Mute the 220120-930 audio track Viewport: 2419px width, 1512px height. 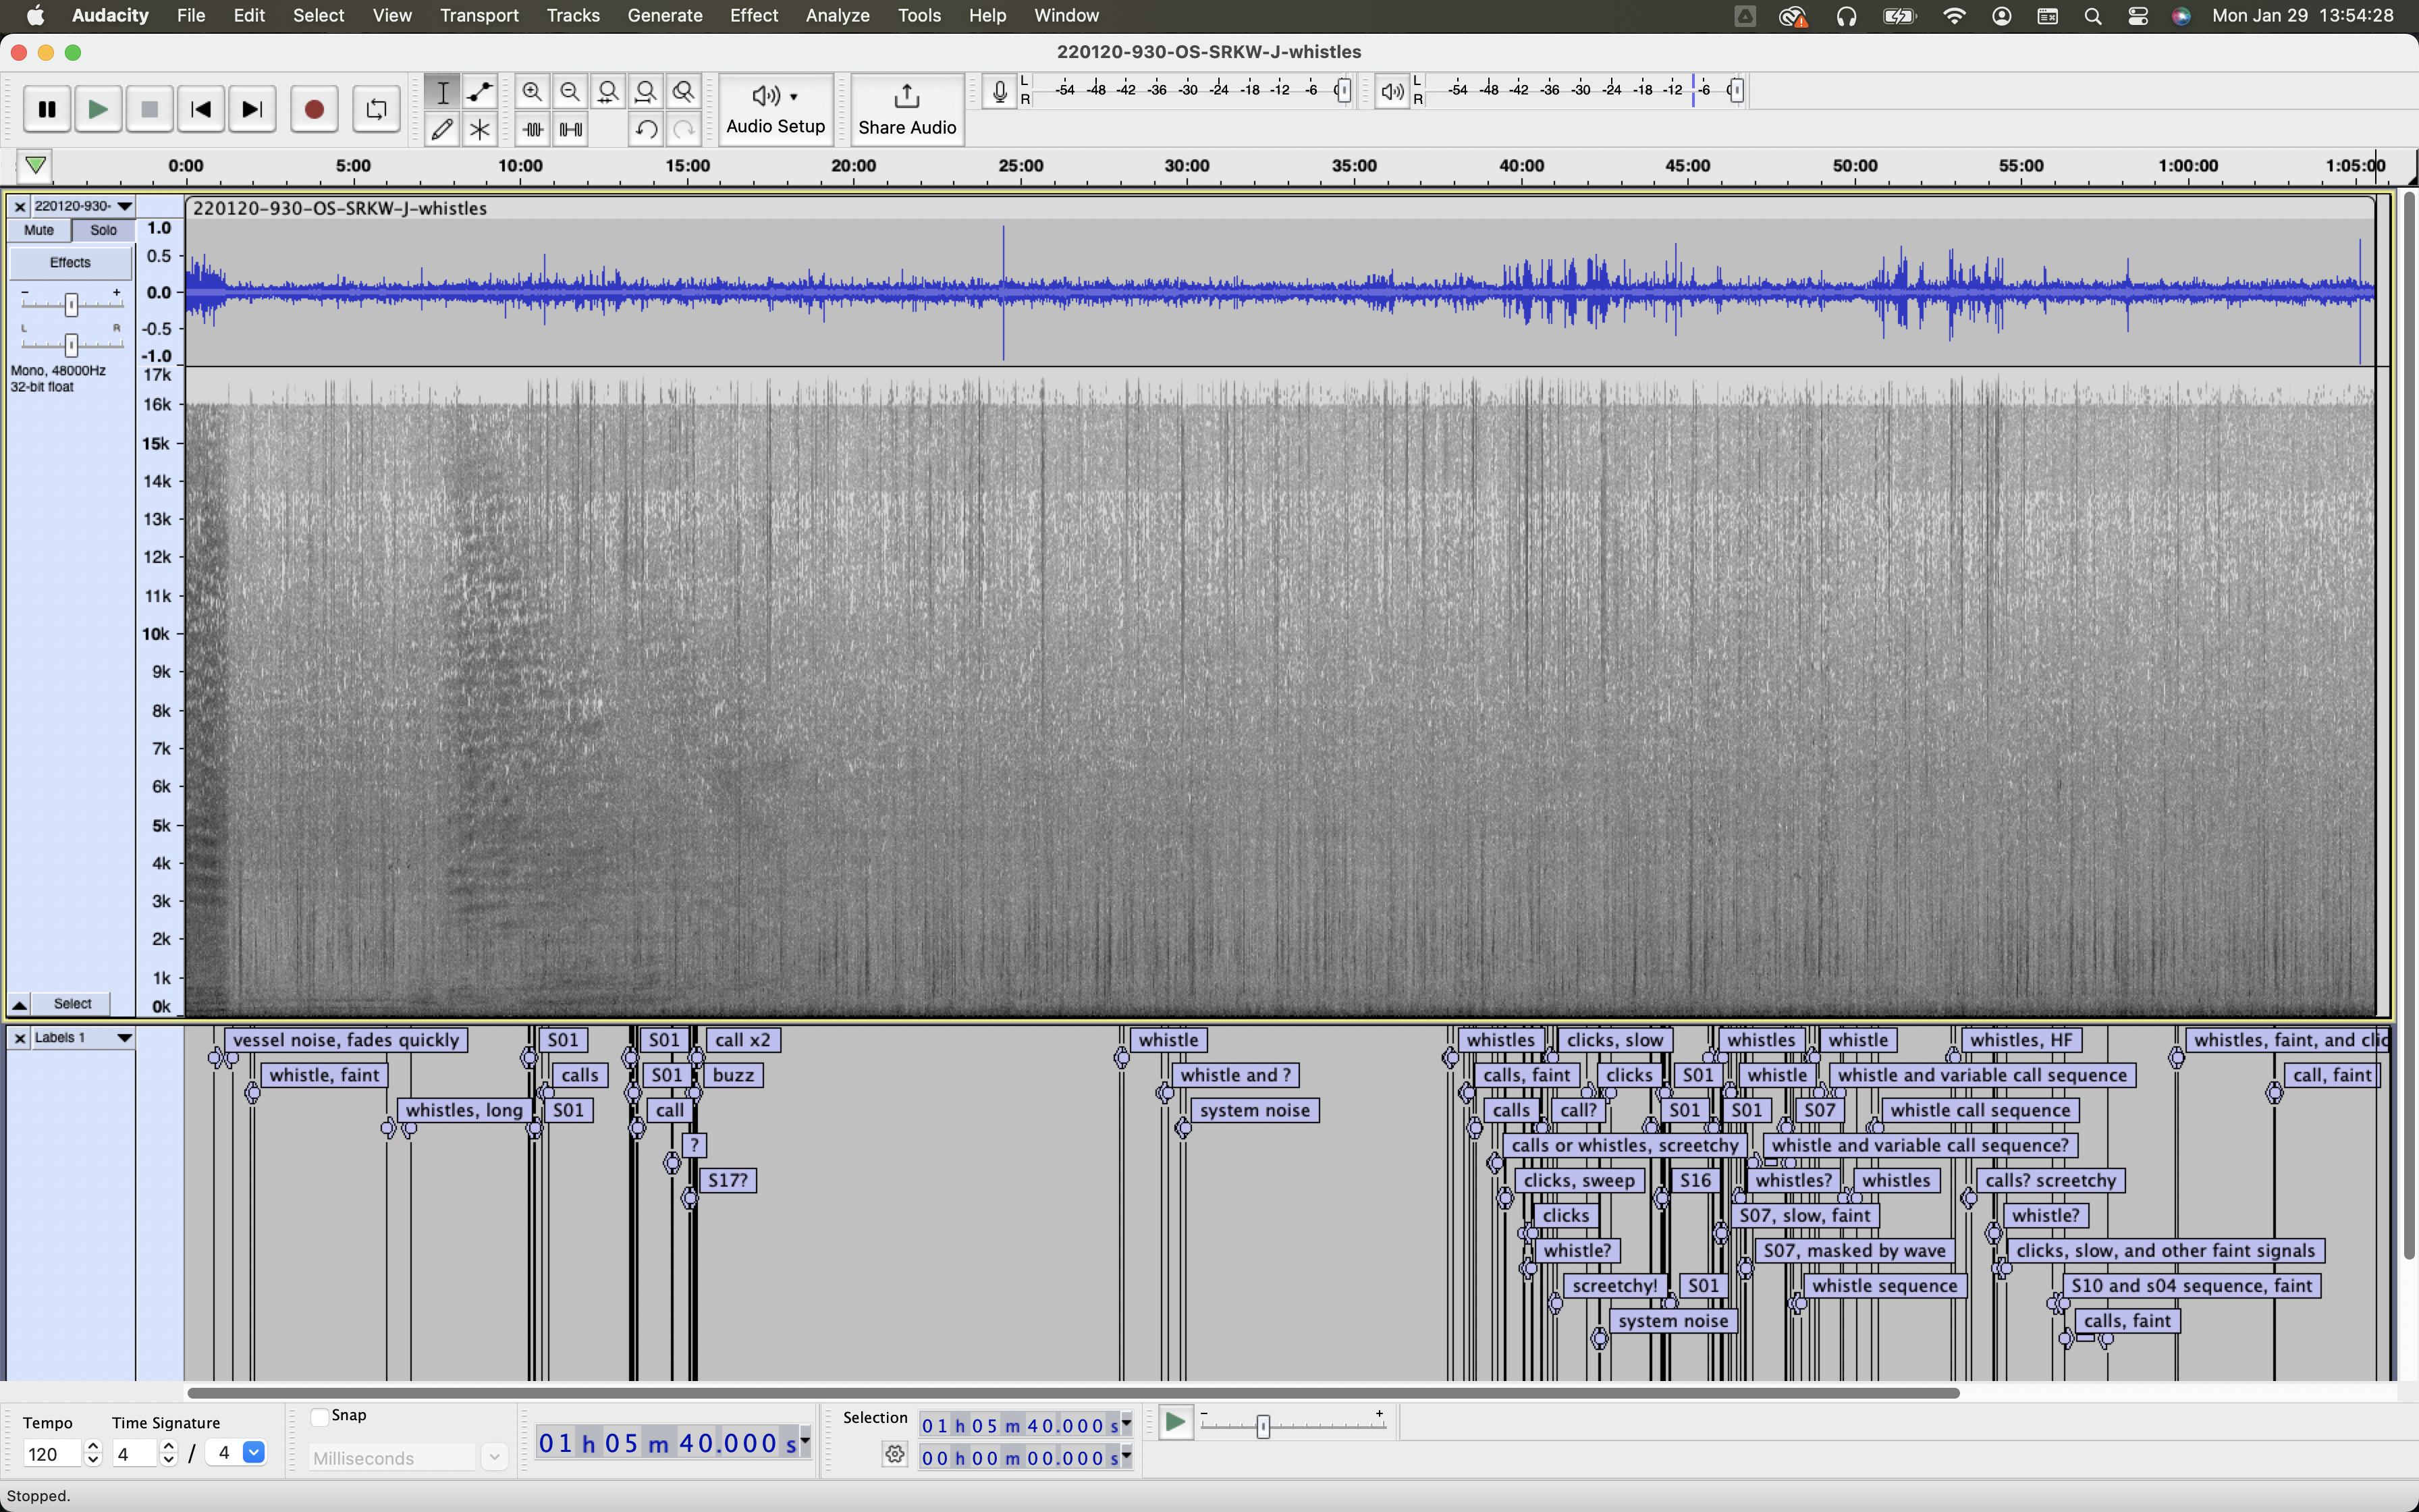39,230
